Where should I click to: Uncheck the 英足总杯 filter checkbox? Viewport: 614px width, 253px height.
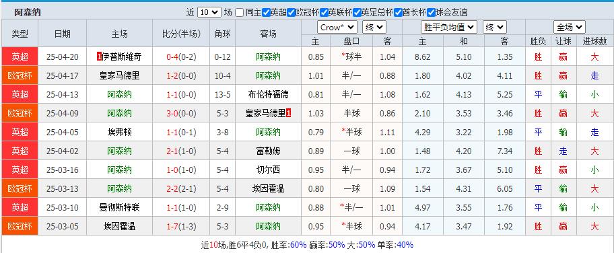[x=357, y=13]
